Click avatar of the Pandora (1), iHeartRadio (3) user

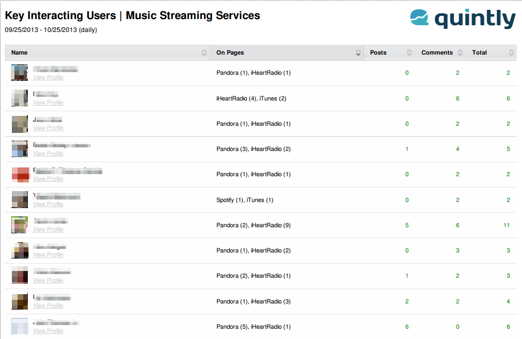click(x=20, y=301)
